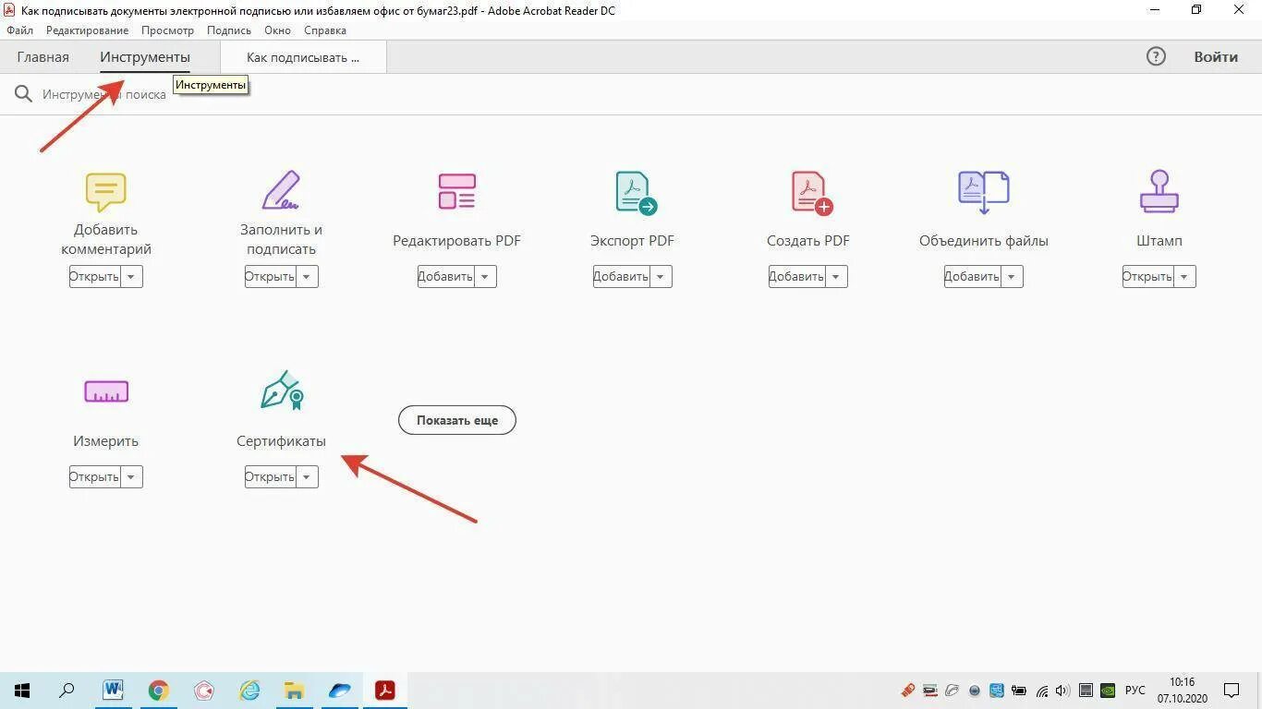Click Открыть under Измерить
Image resolution: width=1262 pixels, height=709 pixels.
(94, 476)
